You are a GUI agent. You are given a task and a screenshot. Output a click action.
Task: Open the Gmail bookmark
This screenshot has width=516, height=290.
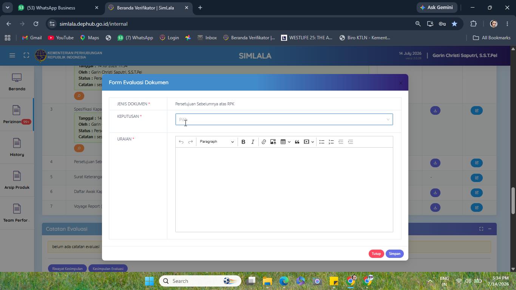32,38
